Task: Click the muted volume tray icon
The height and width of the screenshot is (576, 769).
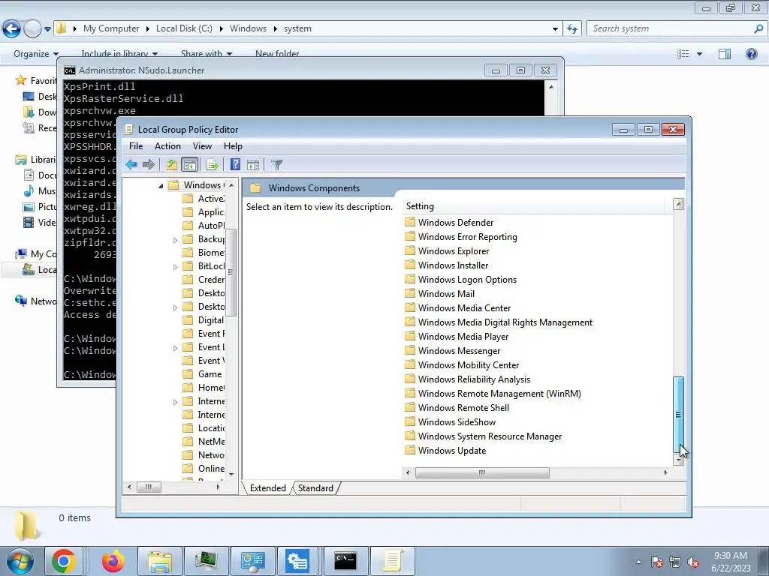Action: click(x=693, y=562)
